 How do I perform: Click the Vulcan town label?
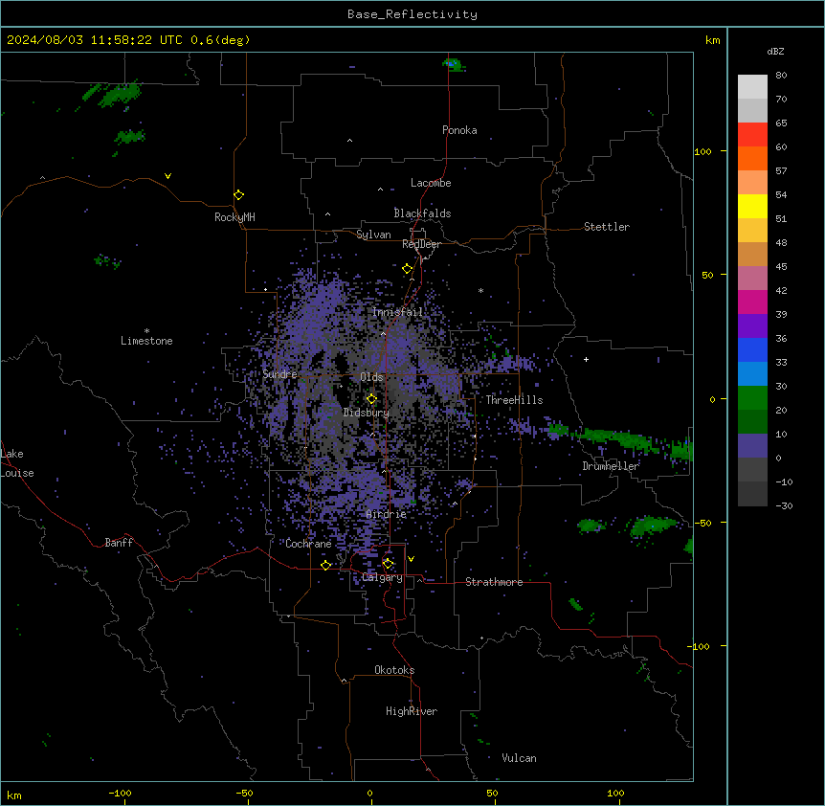click(519, 758)
